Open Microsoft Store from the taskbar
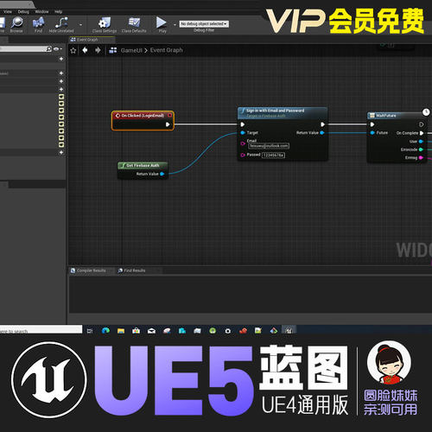The height and width of the screenshot is (432, 432). point(137,331)
